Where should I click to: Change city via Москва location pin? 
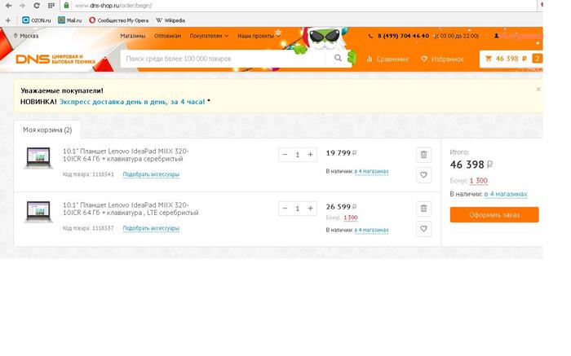pos(26,36)
